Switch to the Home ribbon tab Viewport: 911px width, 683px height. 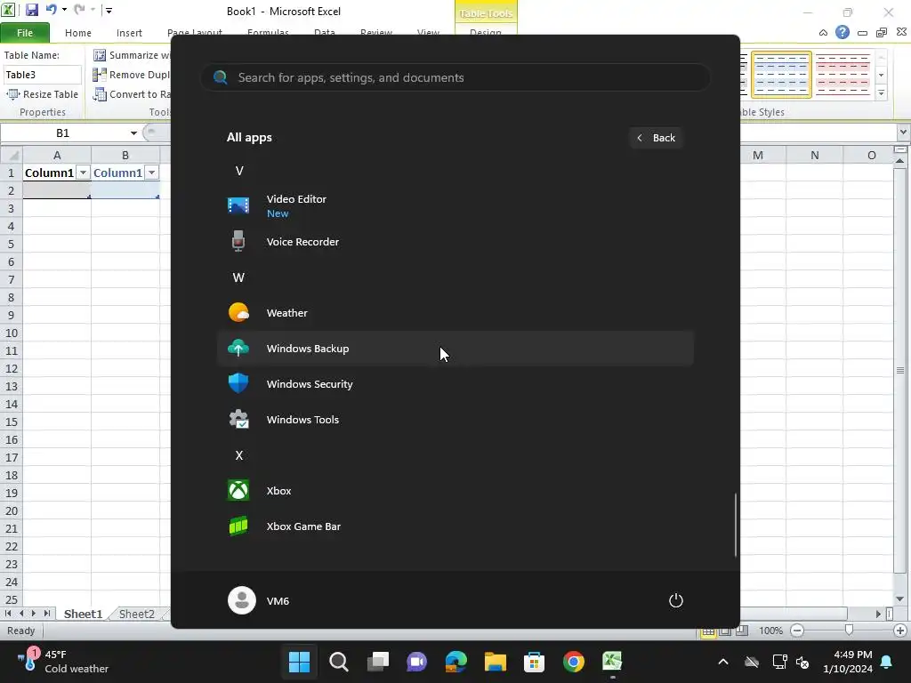(x=78, y=33)
